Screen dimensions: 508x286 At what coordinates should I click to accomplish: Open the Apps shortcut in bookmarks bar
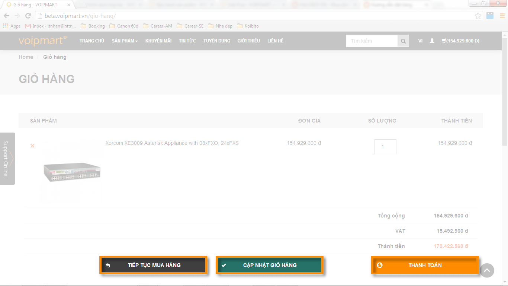coord(12,26)
